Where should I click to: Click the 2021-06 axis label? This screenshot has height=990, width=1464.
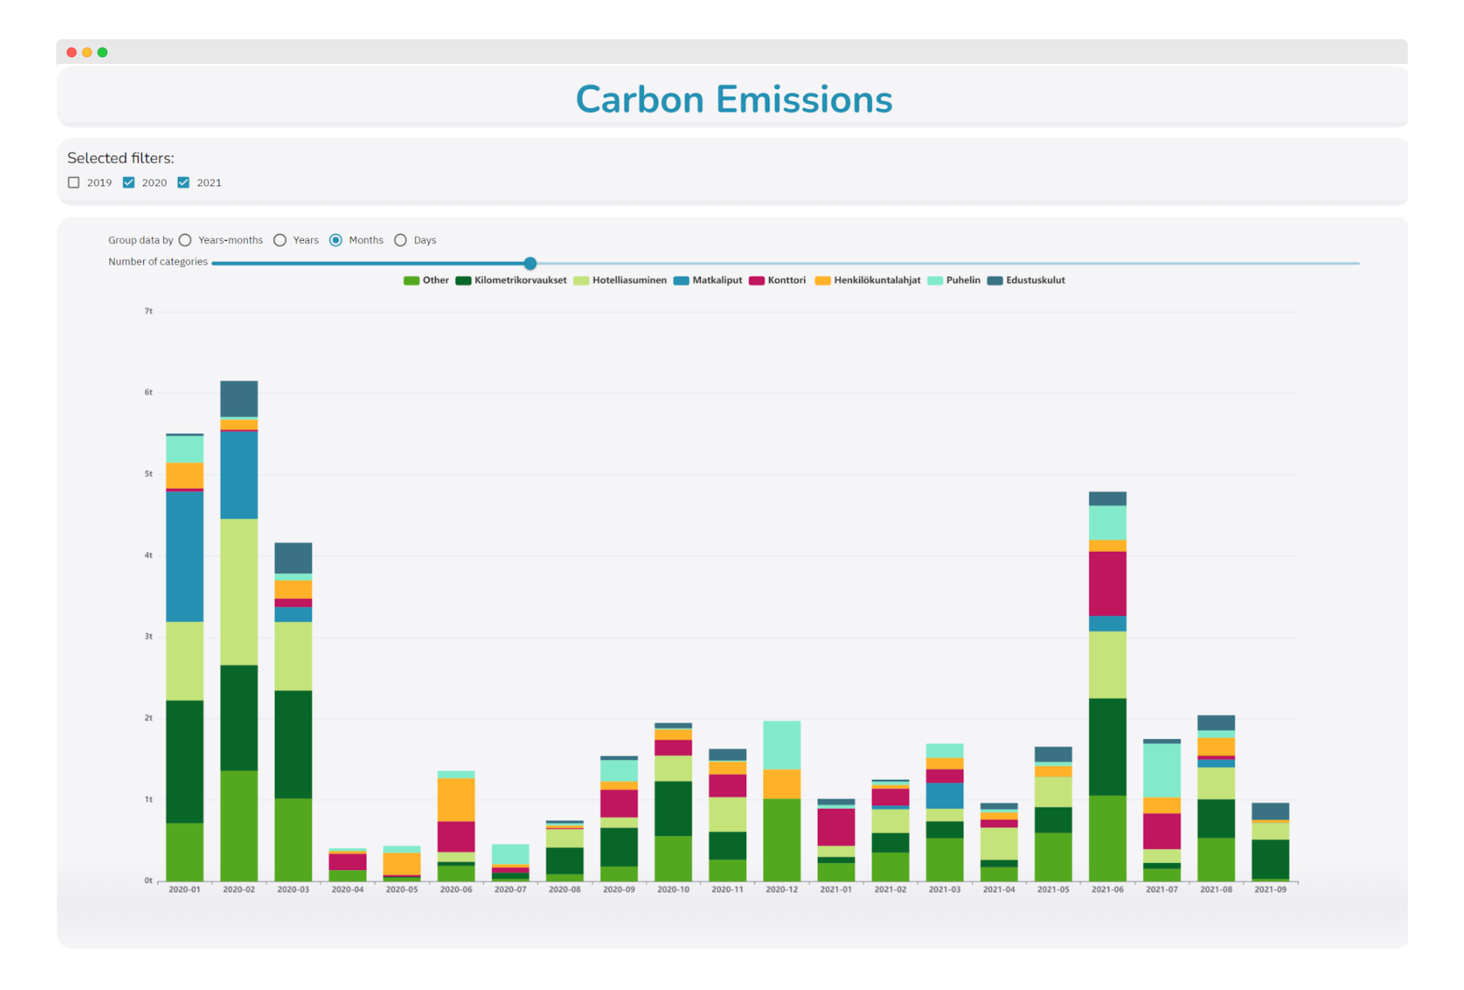tap(1107, 890)
